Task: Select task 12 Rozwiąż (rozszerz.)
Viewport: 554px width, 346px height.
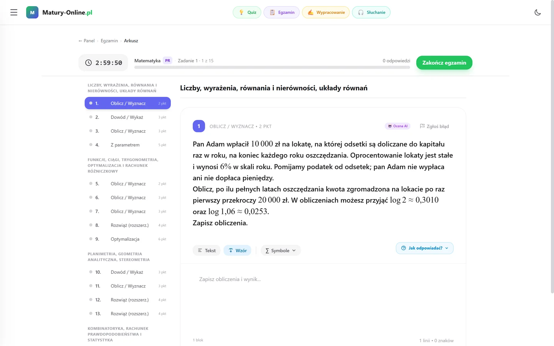Action: tap(128, 300)
